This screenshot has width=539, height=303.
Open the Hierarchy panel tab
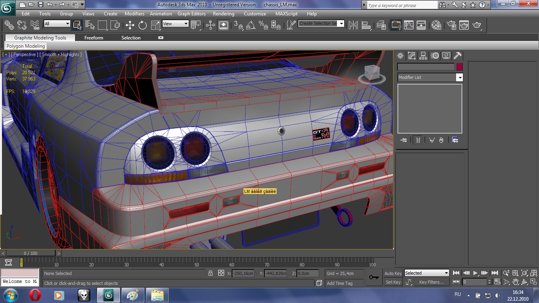click(x=423, y=56)
